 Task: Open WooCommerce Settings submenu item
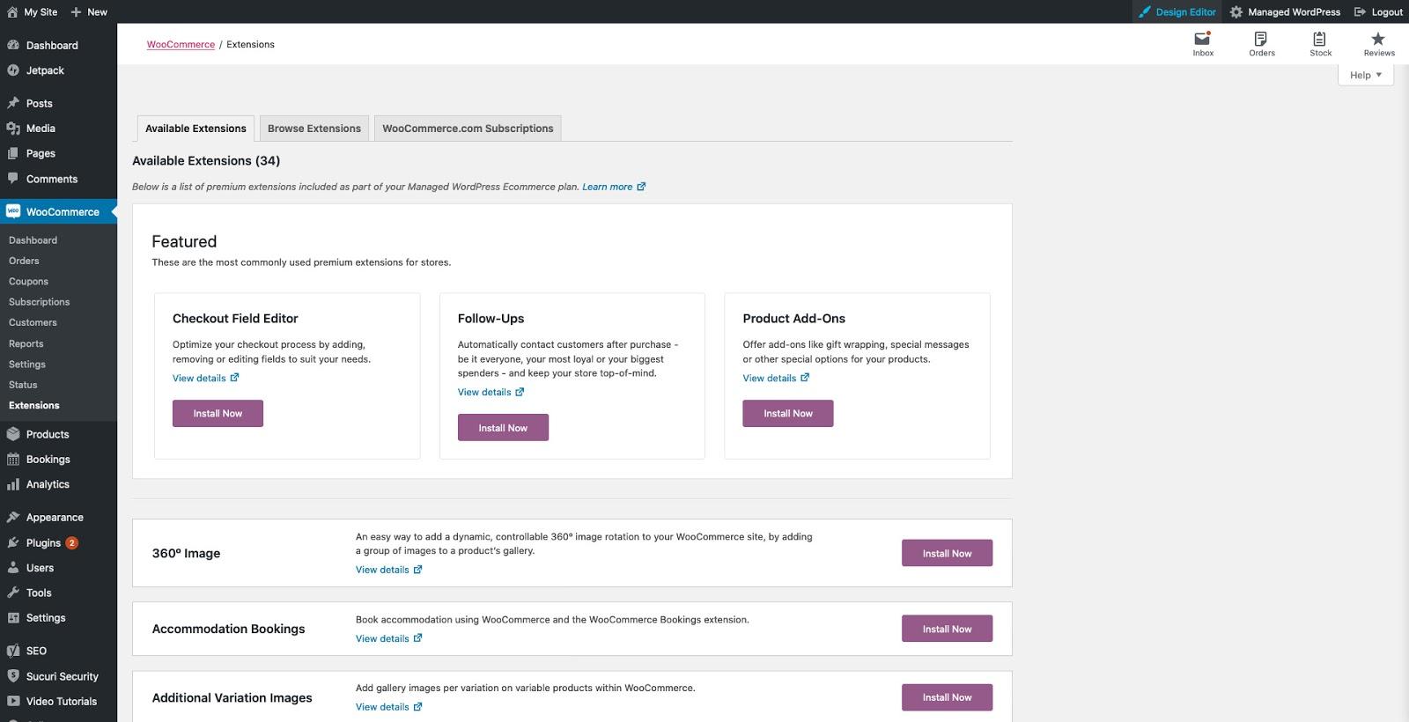click(27, 364)
